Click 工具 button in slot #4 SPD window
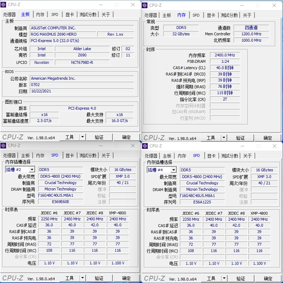Screen dimensions: 283x283 click(211, 278)
